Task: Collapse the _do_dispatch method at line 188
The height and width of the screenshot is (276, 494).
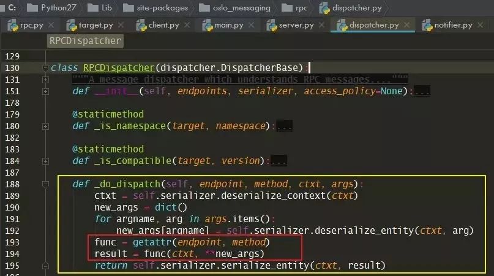Action: coord(45,184)
